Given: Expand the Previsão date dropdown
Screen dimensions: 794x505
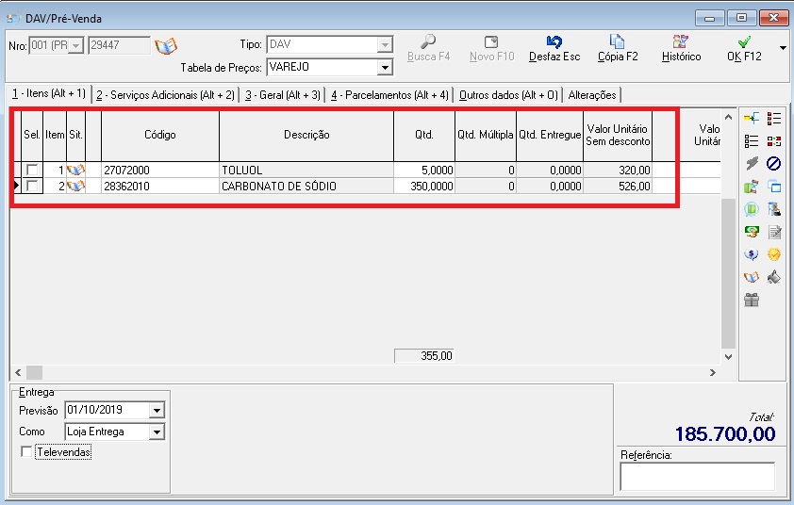Looking at the screenshot, I should pyautogui.click(x=157, y=410).
